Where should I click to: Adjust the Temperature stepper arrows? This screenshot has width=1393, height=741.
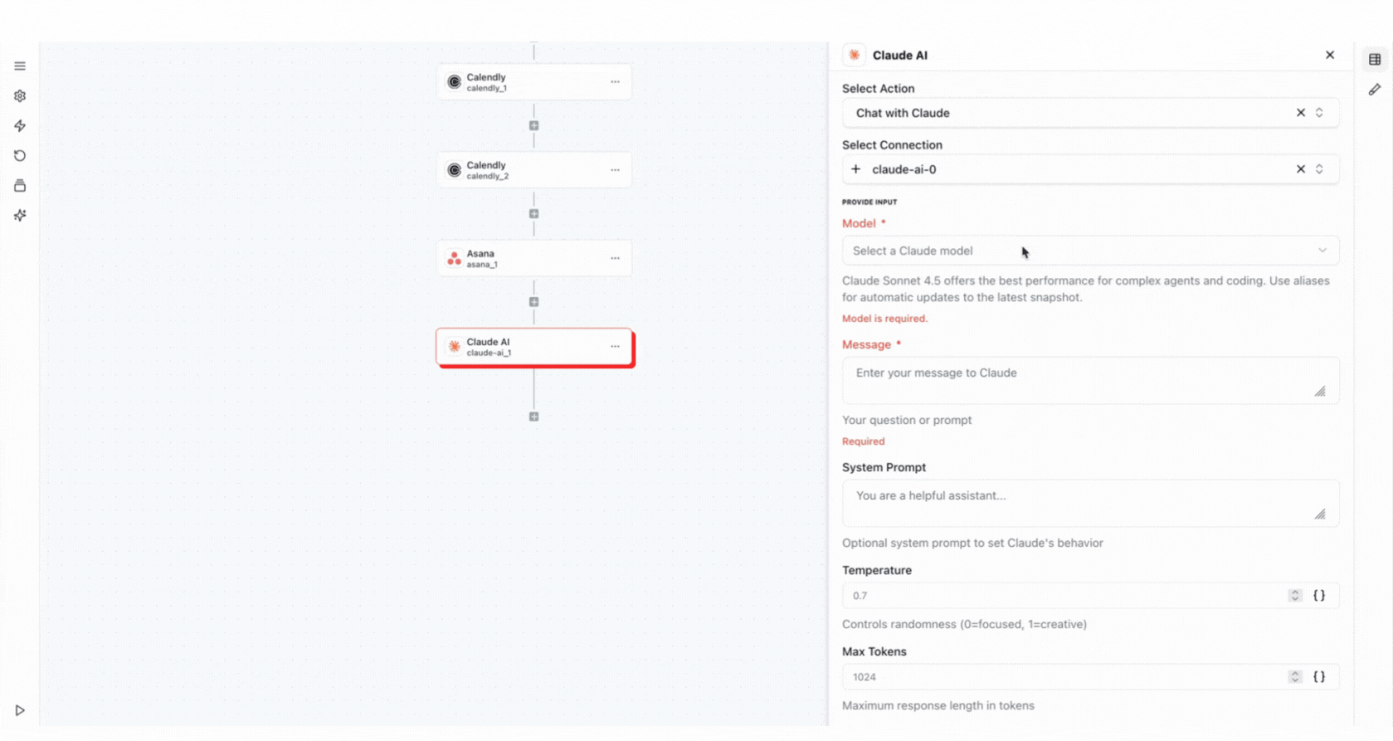pyautogui.click(x=1294, y=596)
